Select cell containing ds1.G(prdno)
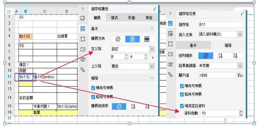The width and height of the screenshot is (261, 127). coord(45,77)
